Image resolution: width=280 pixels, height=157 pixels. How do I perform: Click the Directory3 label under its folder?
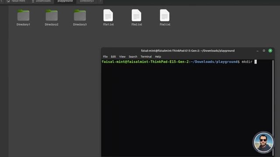(x=80, y=24)
